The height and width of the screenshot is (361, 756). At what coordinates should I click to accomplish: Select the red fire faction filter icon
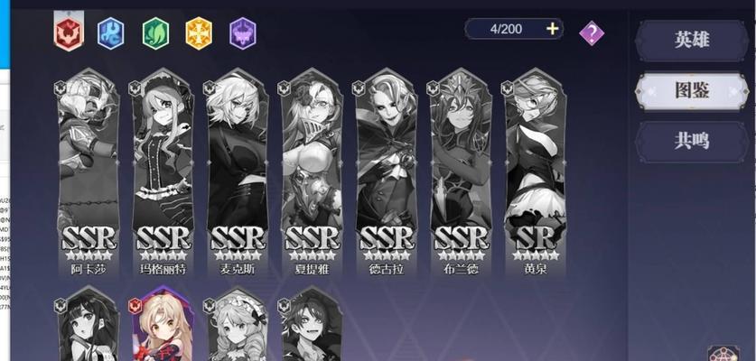pos(69,33)
